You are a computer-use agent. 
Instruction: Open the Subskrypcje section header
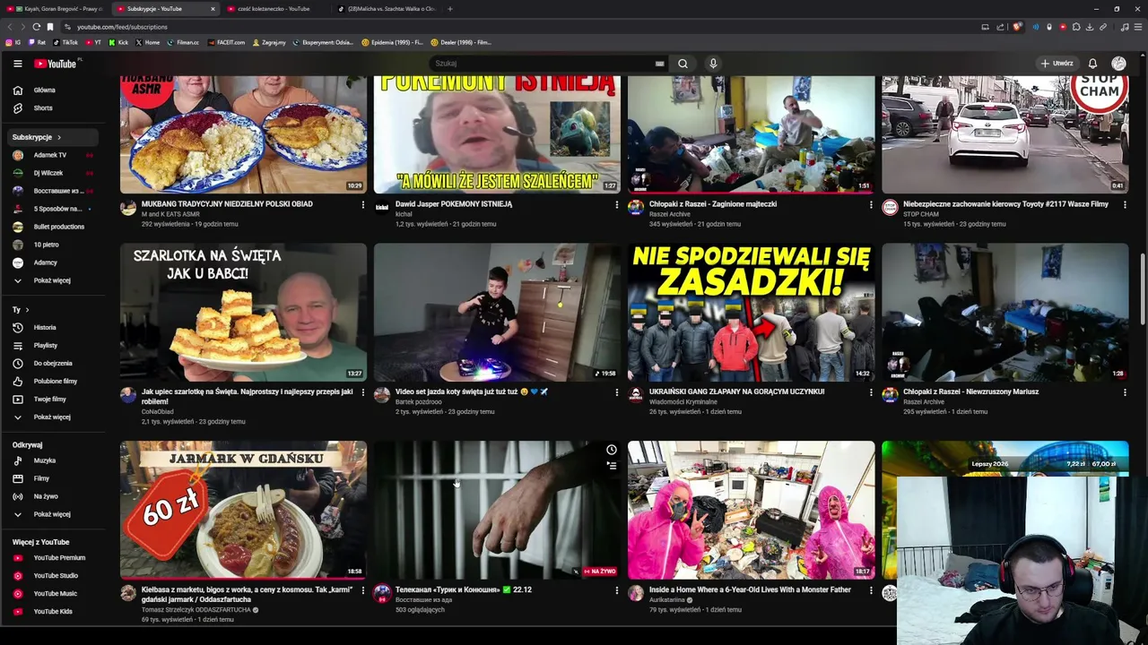(54, 137)
